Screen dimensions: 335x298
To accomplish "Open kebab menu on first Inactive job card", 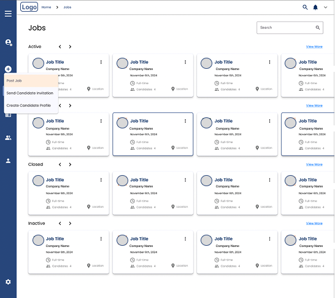I will click(x=101, y=239).
